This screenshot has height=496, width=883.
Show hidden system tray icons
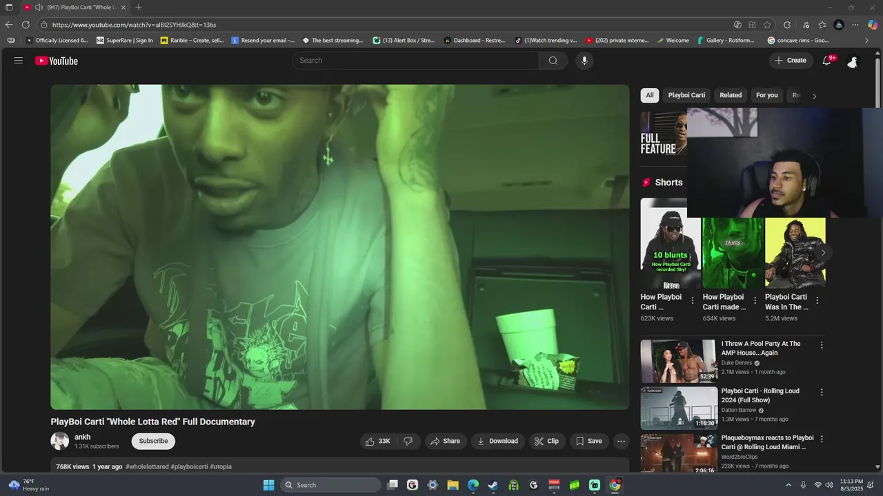(x=788, y=485)
